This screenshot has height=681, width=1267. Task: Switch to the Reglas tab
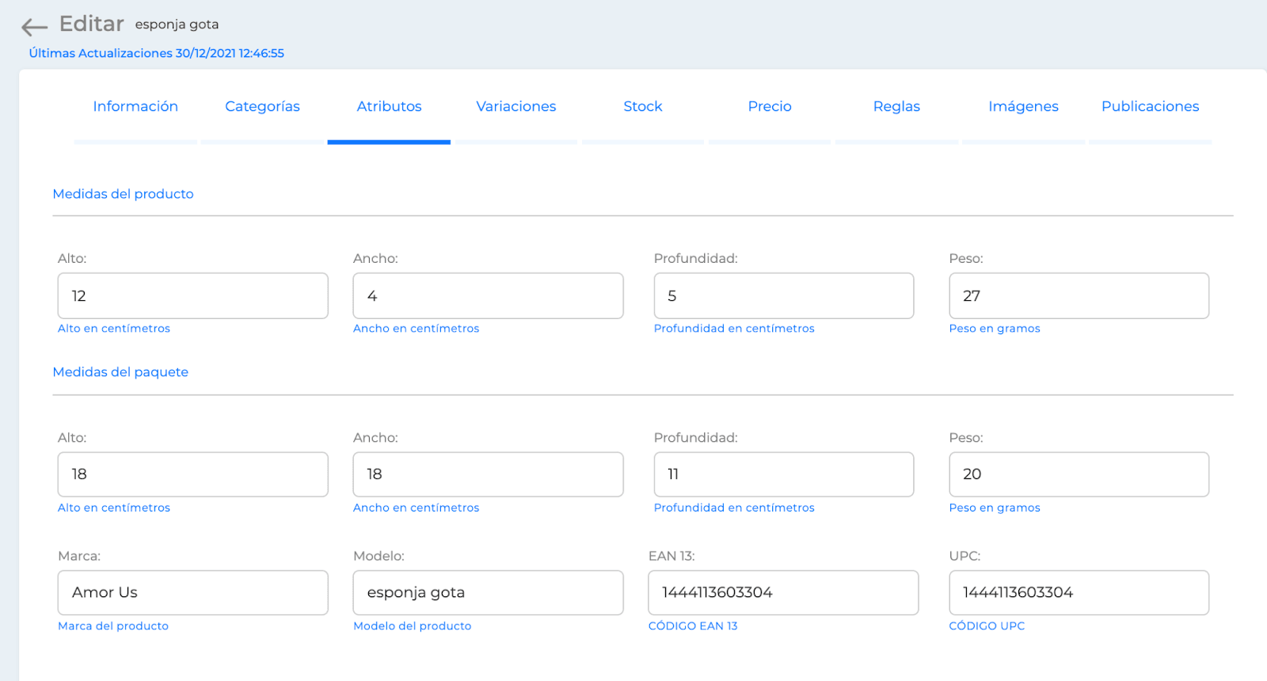click(896, 106)
